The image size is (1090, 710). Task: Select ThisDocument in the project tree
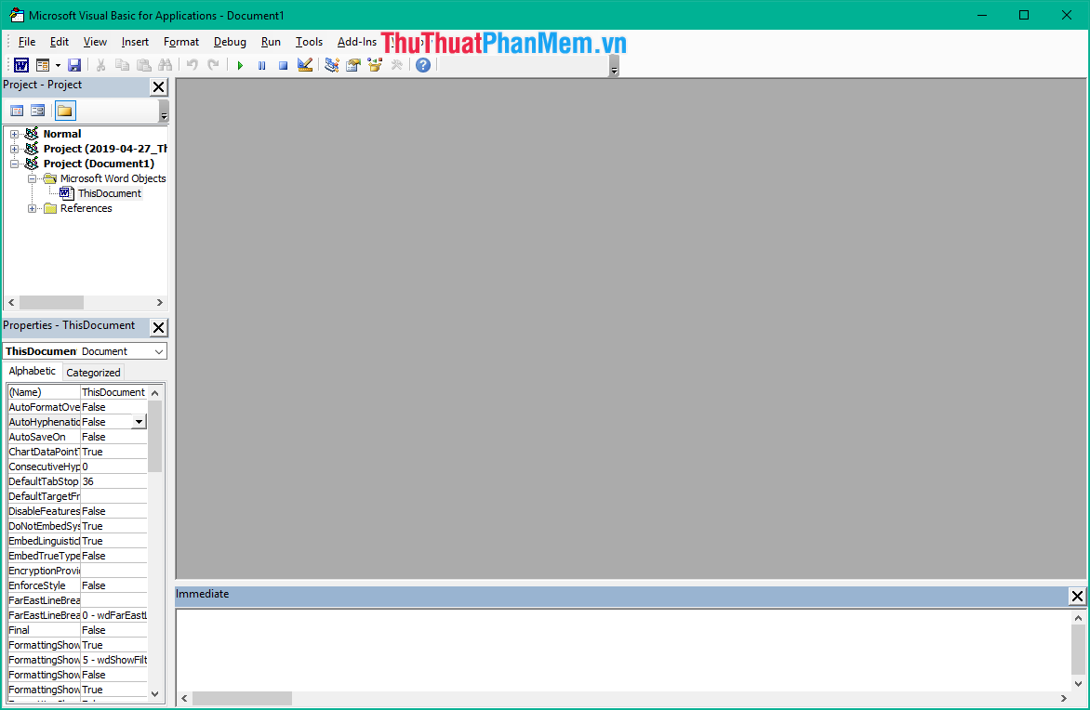pos(109,194)
